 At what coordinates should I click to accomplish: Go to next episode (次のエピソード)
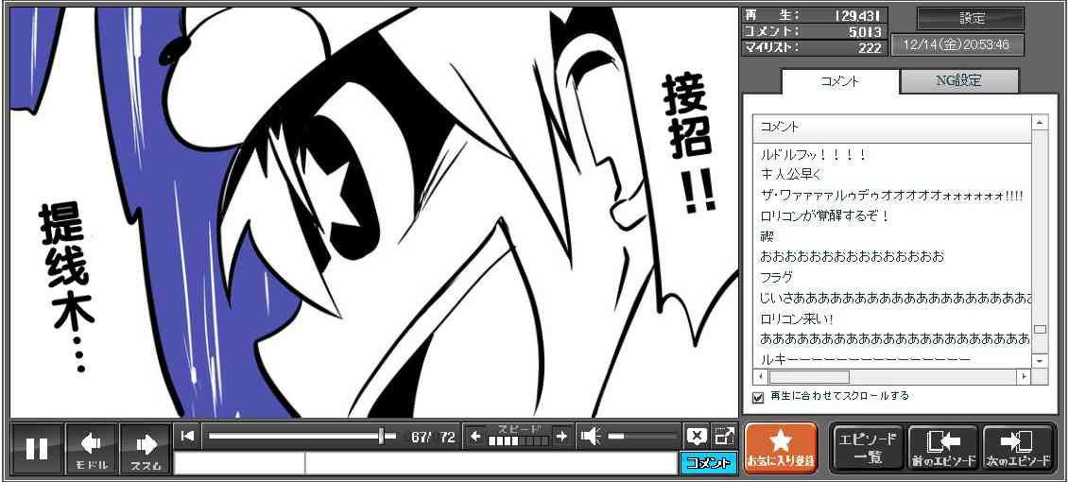tap(1019, 448)
